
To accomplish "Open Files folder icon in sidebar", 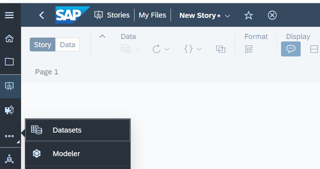I will [x=9, y=61].
